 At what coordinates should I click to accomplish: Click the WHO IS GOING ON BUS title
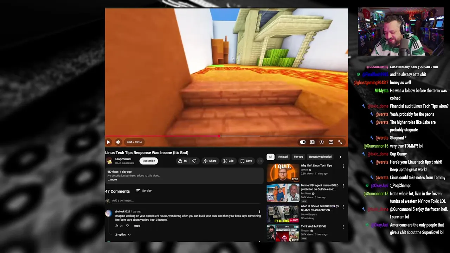point(320,208)
